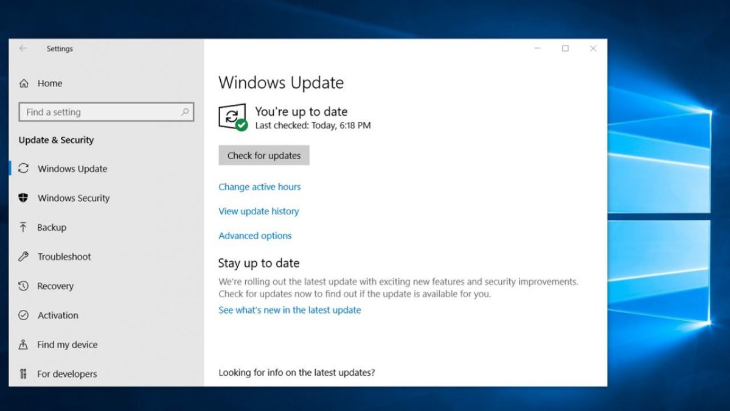
Task: Open View update history link
Action: pos(259,211)
